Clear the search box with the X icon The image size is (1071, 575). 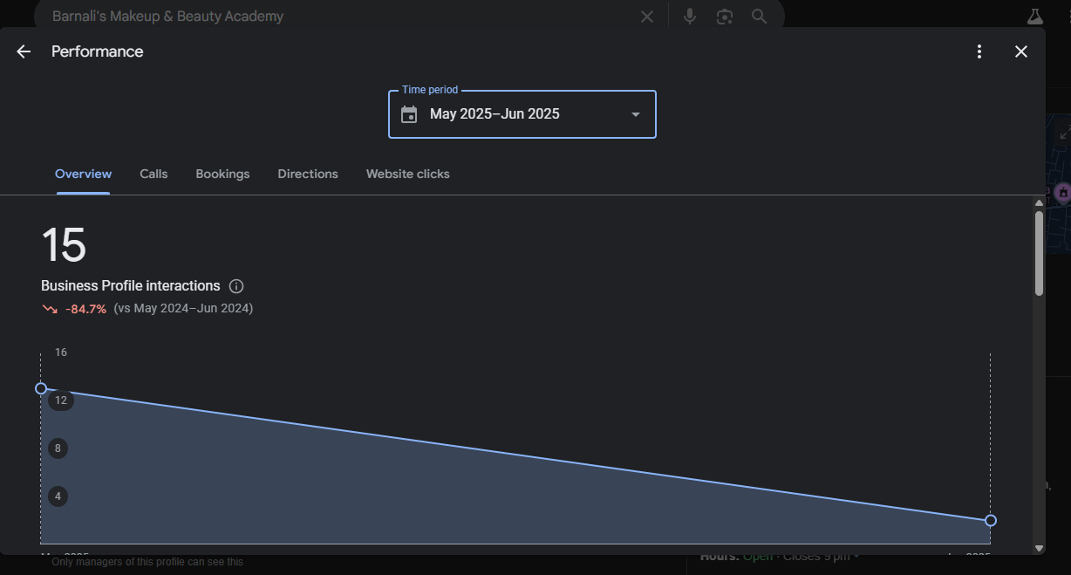pyautogui.click(x=647, y=16)
